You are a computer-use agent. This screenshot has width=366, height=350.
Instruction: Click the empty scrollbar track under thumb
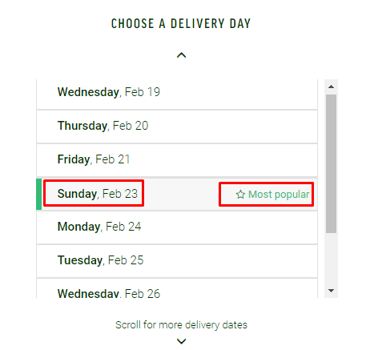pos(331,258)
